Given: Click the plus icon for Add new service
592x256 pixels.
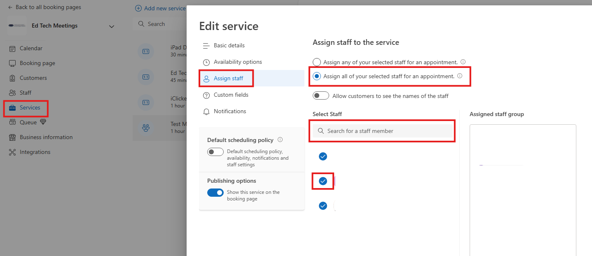Looking at the screenshot, I should click(x=138, y=8).
